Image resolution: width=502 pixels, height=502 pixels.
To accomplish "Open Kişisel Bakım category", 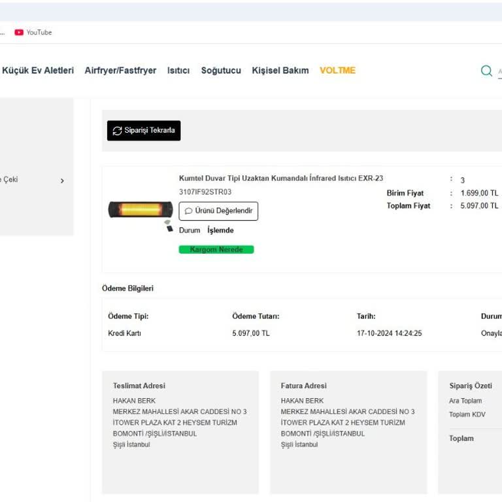I will point(280,71).
